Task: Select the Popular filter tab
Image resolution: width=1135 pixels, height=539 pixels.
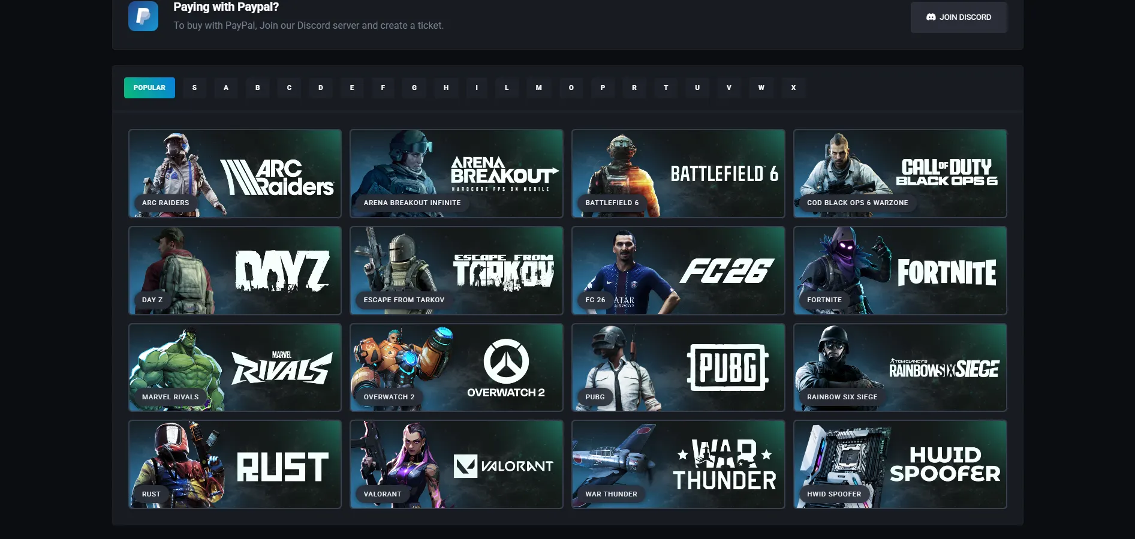Action: click(x=149, y=88)
